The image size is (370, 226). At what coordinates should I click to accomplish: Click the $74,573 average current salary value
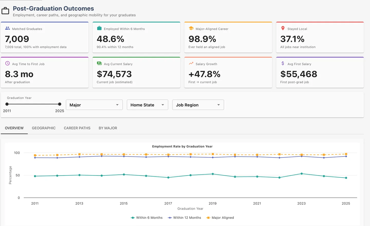point(114,74)
